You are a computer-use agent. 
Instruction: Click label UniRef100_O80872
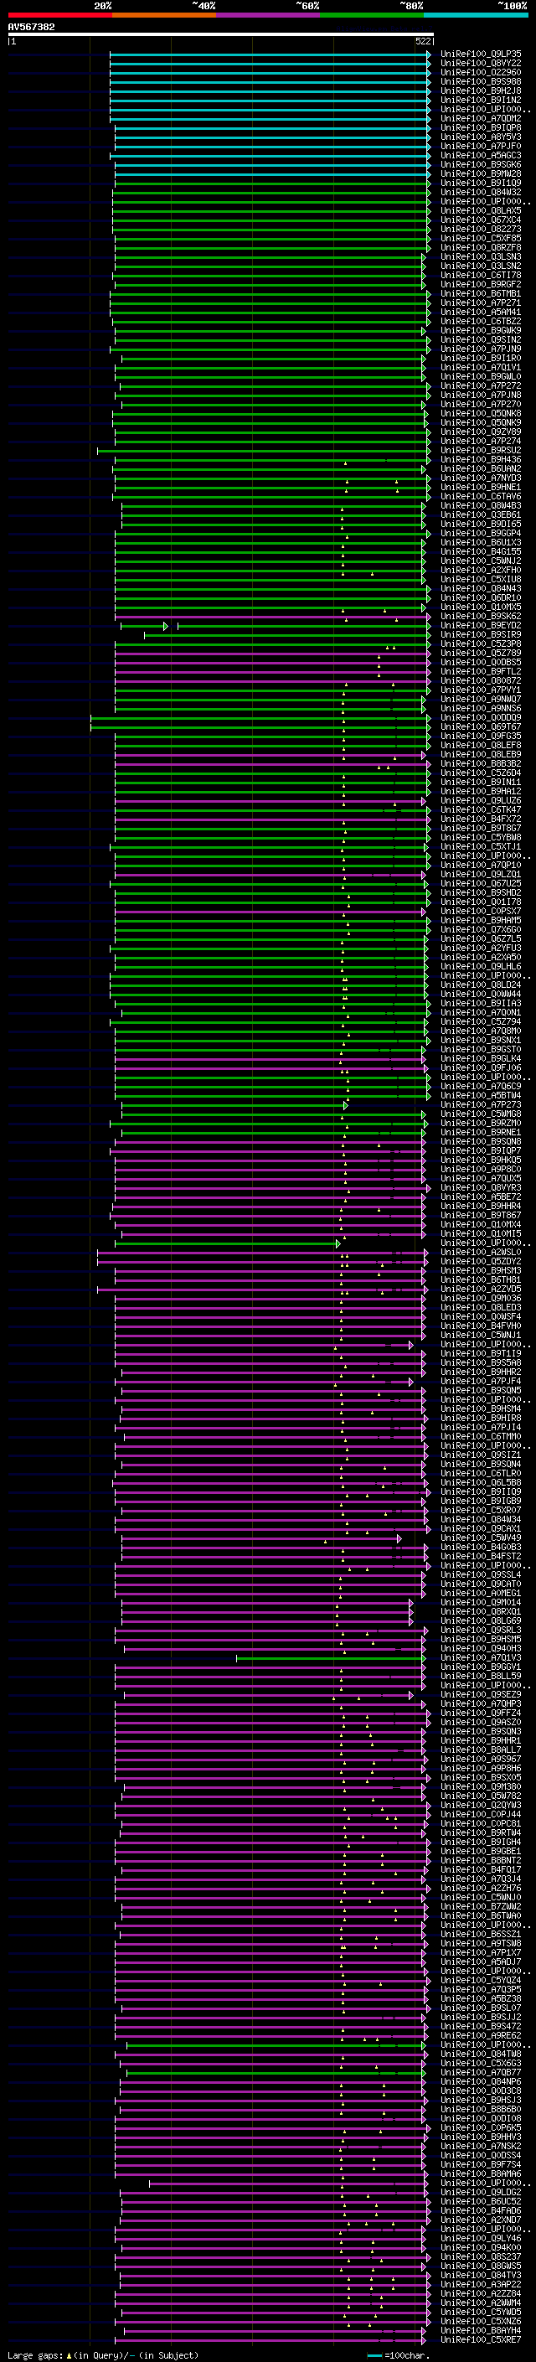click(x=481, y=681)
